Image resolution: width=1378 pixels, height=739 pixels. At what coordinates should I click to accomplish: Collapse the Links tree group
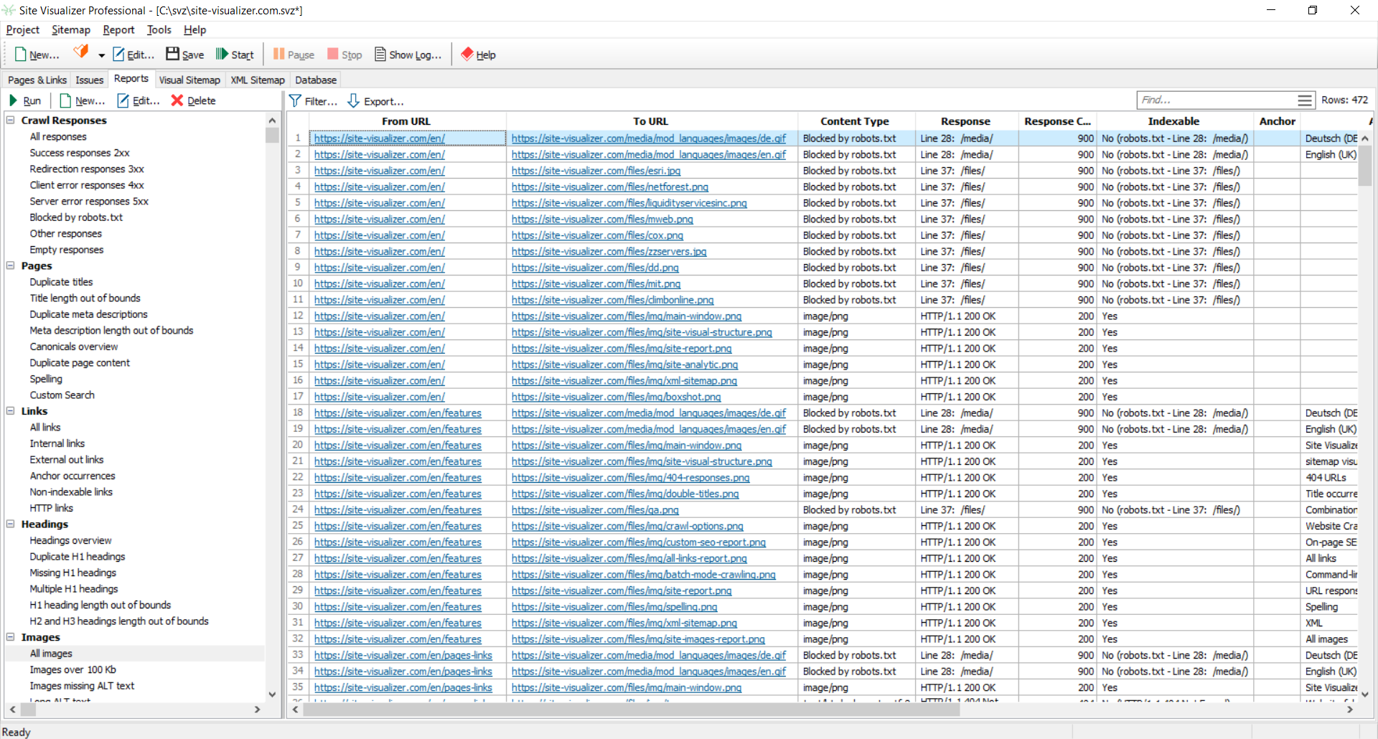coord(11,411)
